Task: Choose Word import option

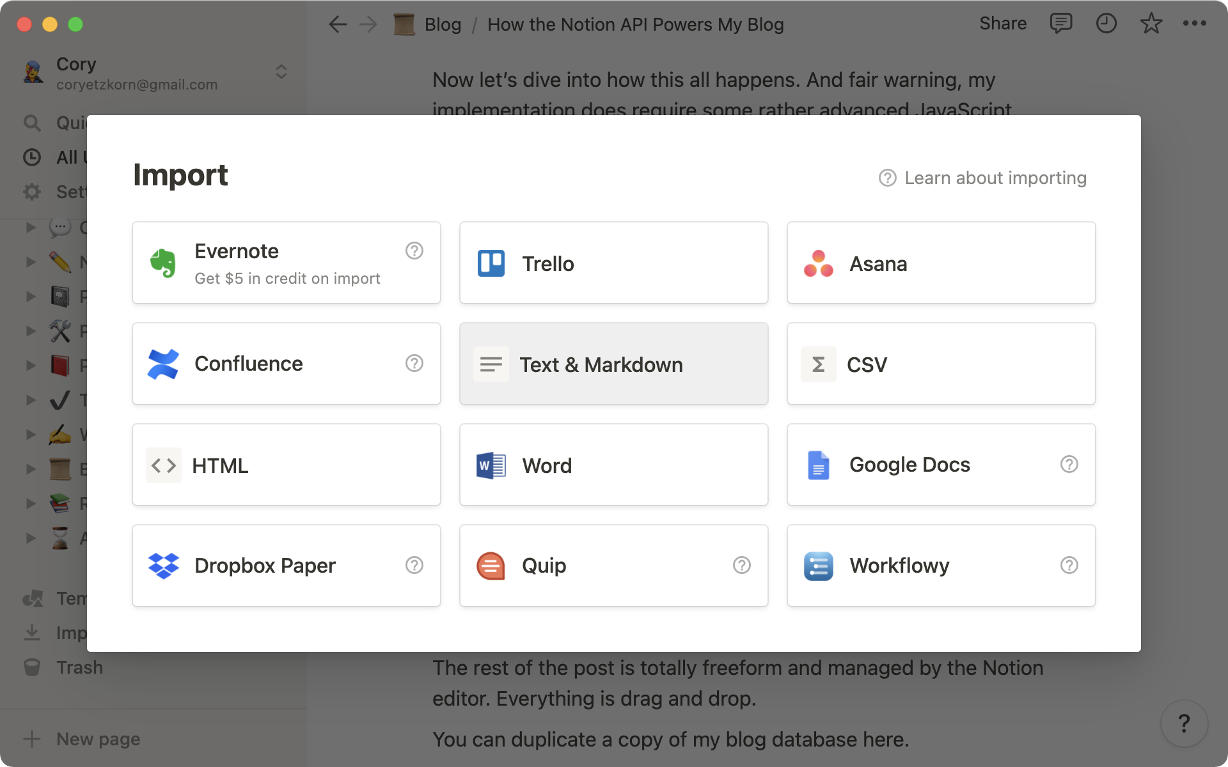Action: click(613, 465)
